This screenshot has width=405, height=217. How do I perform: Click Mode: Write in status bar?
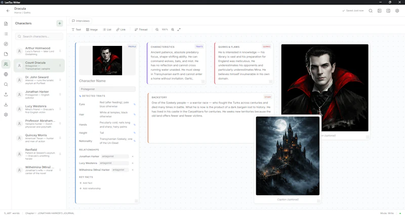(387, 213)
